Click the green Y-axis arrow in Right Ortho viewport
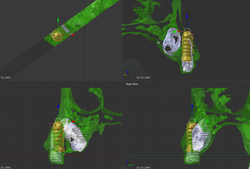This screenshot has width=250, height=169. [x=207, y=121]
